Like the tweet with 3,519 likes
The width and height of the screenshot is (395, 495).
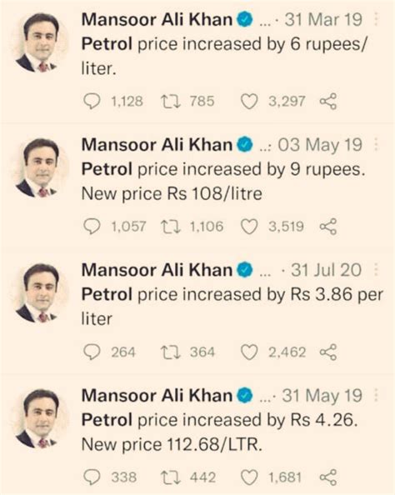coord(249,227)
